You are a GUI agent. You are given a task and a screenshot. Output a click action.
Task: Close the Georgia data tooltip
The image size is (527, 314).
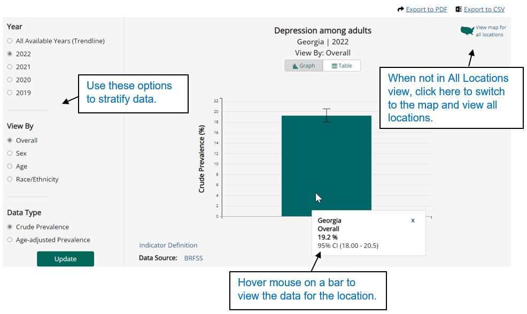coord(412,220)
